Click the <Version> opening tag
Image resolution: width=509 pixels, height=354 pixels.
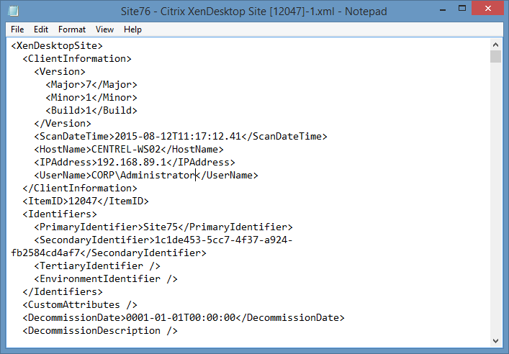click(x=60, y=72)
